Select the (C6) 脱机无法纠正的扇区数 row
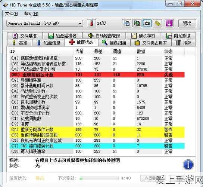Screen dimensions: 203x187 pos(97,140)
